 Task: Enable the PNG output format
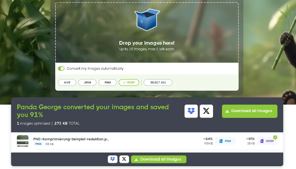click(107, 82)
